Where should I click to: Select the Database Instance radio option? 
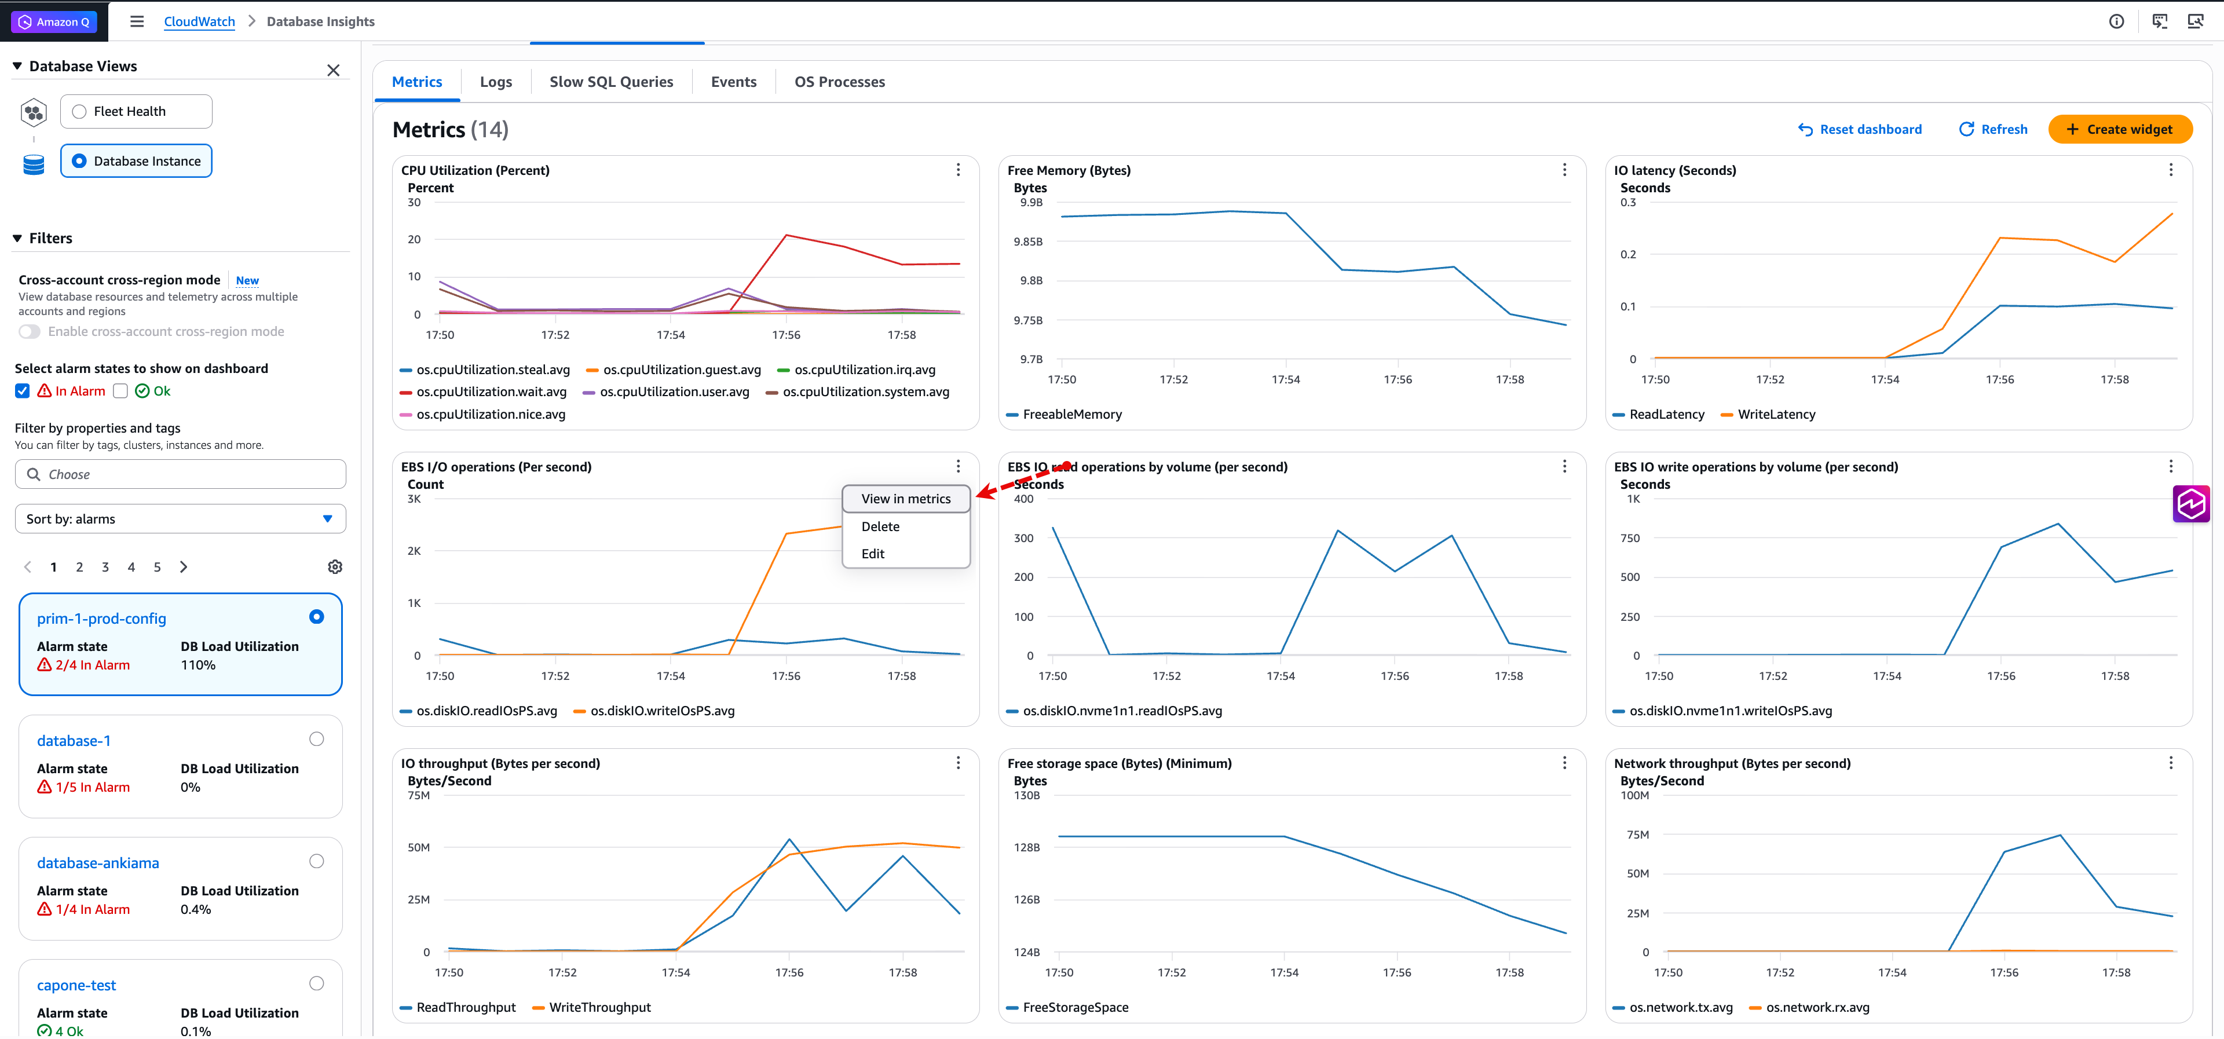click(79, 160)
